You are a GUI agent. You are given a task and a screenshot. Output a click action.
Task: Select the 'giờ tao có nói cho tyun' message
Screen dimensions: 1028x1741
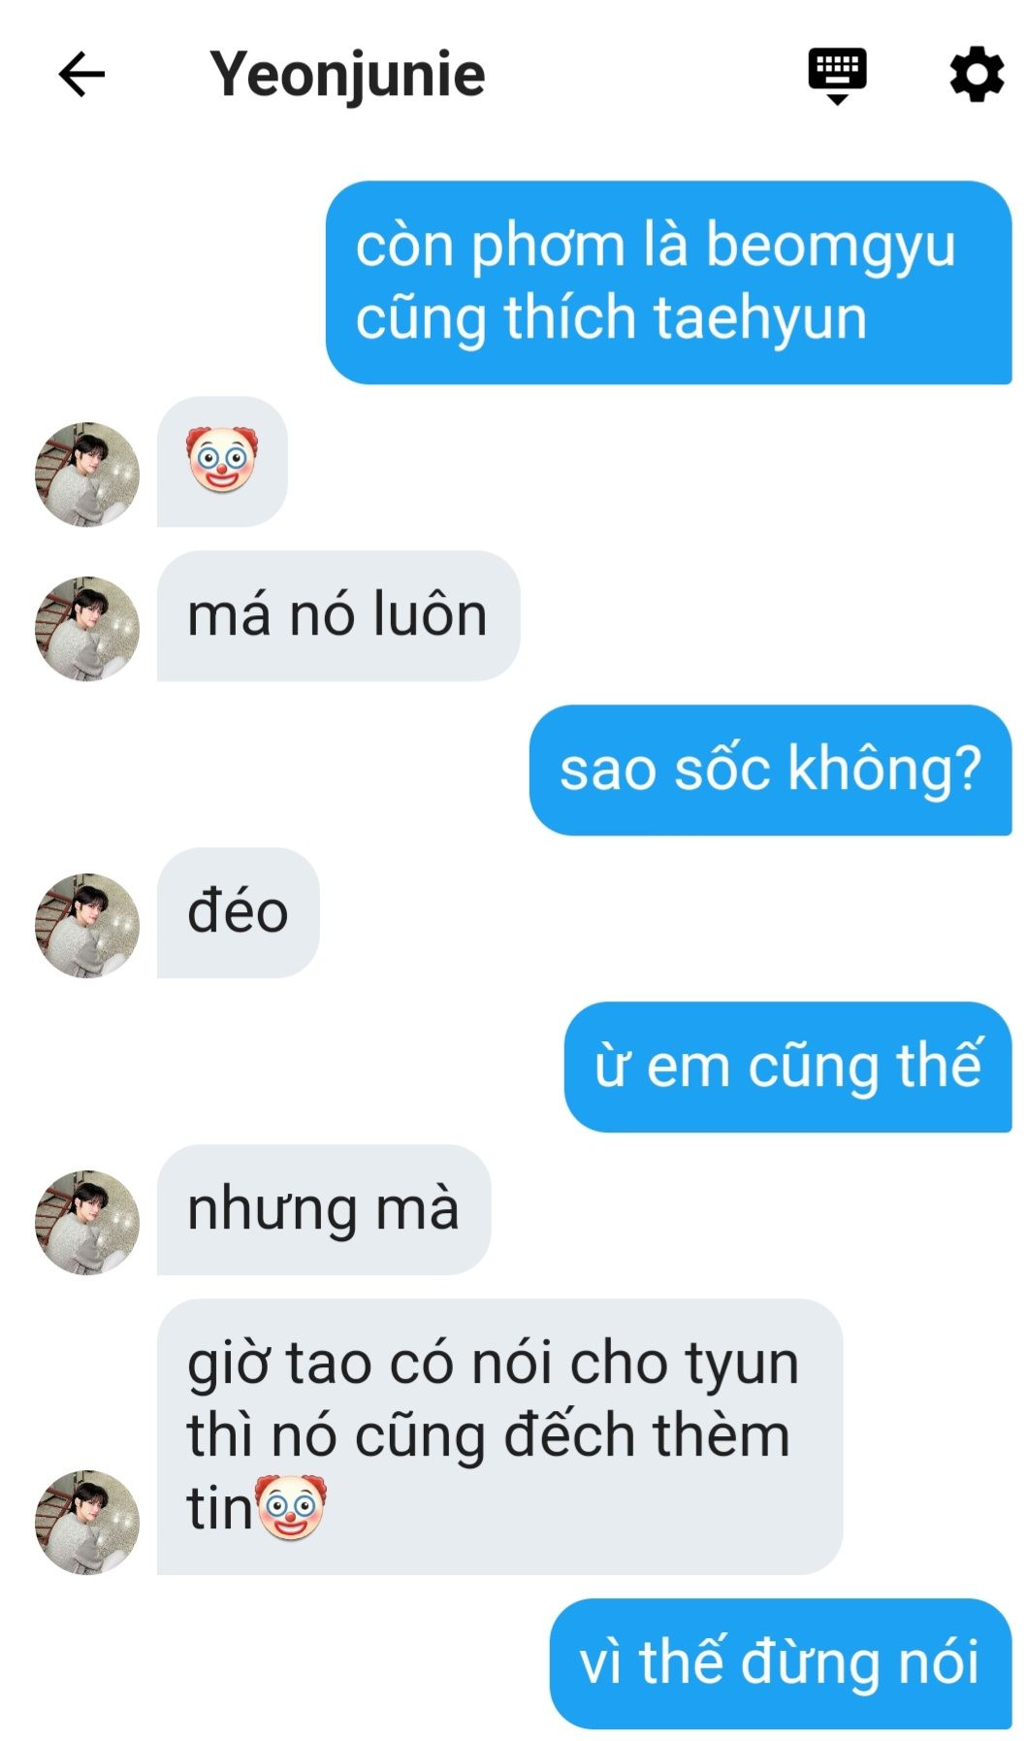[499, 1436]
